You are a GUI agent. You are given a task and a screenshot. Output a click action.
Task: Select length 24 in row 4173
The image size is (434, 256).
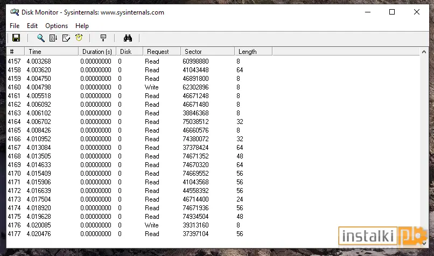[240, 199]
